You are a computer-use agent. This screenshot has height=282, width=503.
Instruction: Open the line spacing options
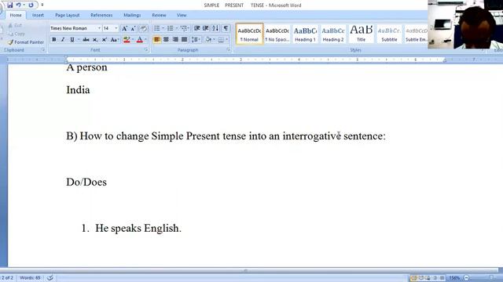pos(196,40)
